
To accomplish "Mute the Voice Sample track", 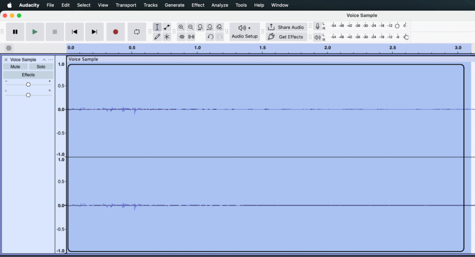I will click(15, 67).
